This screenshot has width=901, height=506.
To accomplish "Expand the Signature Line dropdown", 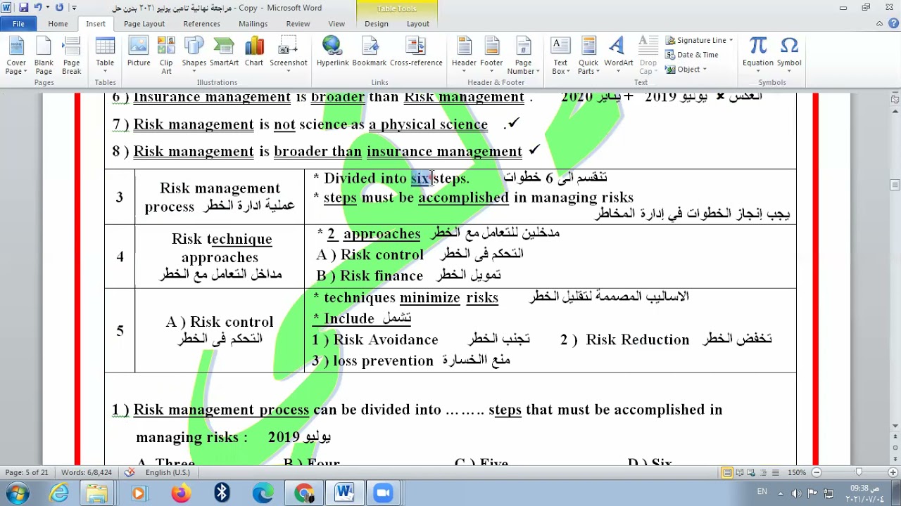I will pos(731,41).
